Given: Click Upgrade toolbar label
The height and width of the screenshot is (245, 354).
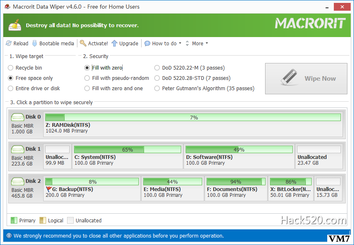Looking at the screenshot, I should [x=129, y=44].
